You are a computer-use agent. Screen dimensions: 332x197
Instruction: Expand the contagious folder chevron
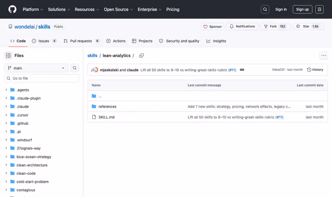coord(6,190)
